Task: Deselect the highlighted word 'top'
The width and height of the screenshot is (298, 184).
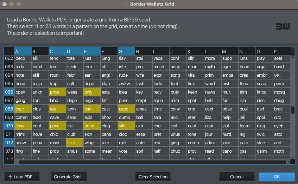Action: pyautogui.click(x=57, y=109)
